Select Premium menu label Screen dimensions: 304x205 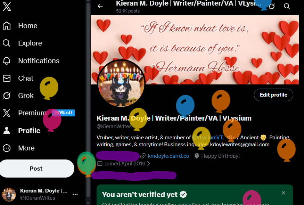coord(32,113)
